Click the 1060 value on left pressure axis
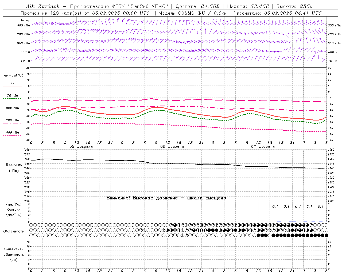 [27, 150]
